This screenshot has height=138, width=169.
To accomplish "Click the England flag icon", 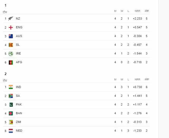I will coord(11,27).
